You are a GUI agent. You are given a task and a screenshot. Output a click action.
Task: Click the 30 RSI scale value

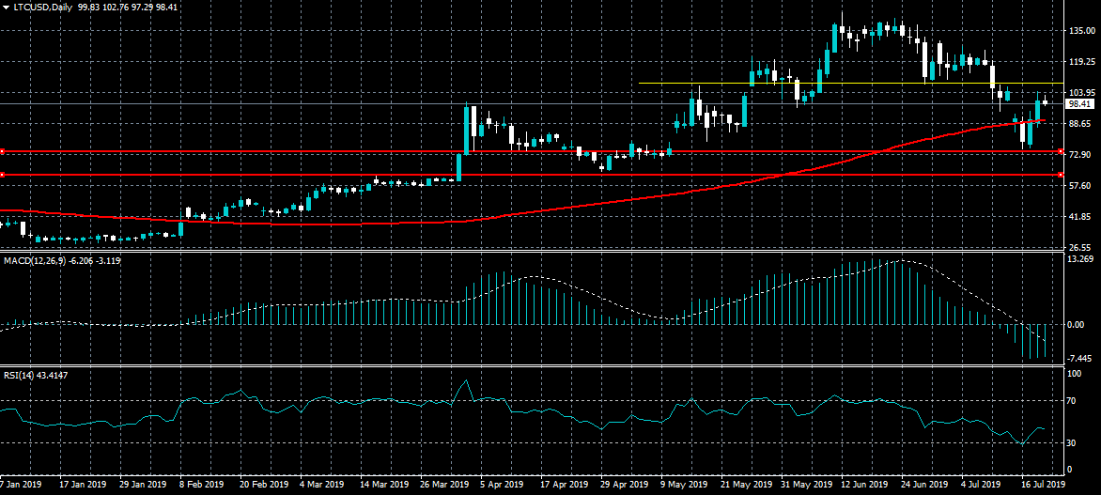[1072, 442]
